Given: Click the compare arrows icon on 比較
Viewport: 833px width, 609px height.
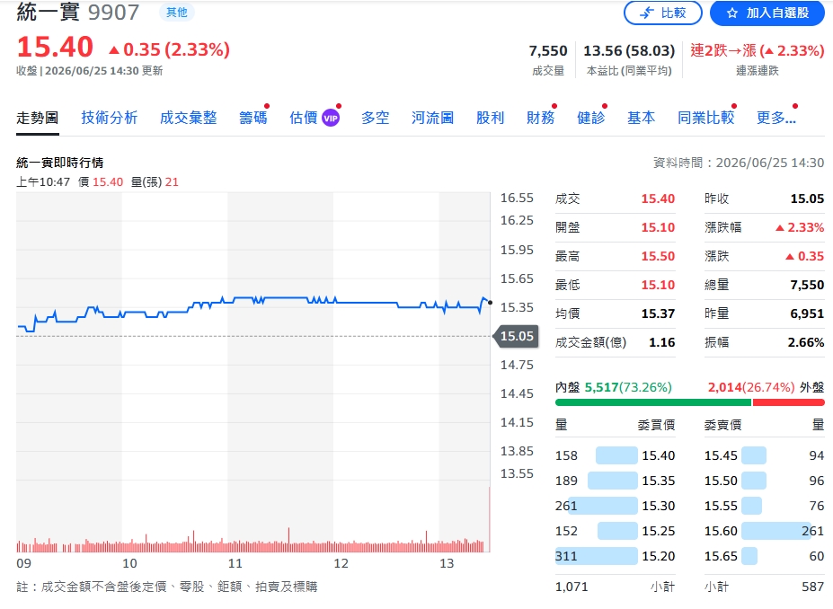Looking at the screenshot, I should point(646,13).
